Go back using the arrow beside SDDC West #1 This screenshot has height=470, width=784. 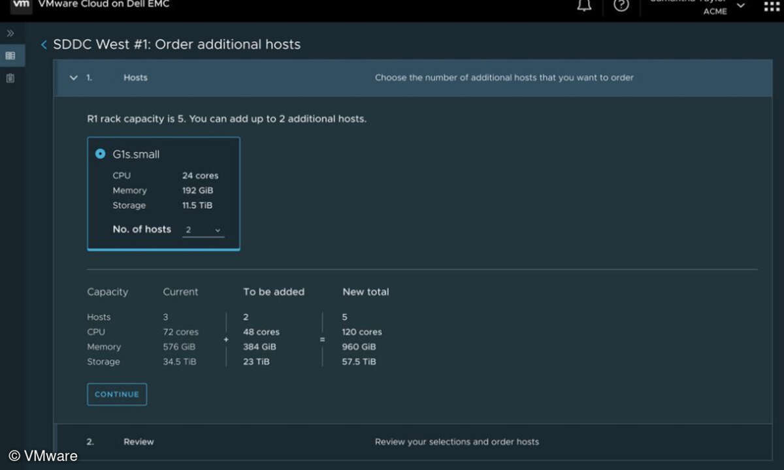click(x=44, y=44)
